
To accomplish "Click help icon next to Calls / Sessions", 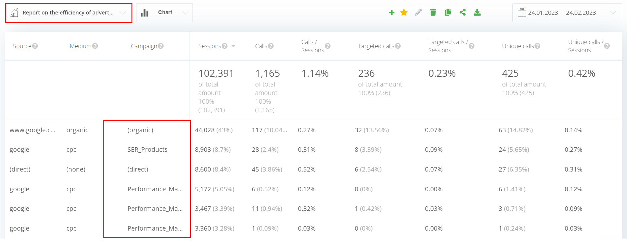I will coord(328,46).
